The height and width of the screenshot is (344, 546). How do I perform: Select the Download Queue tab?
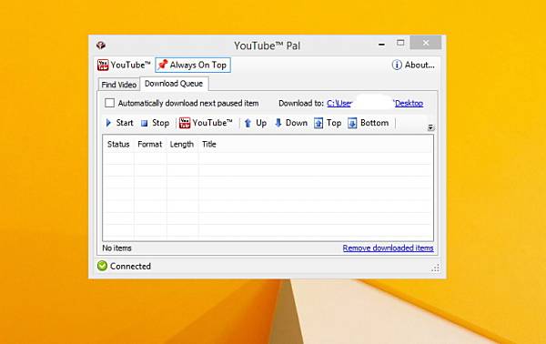coord(174,84)
